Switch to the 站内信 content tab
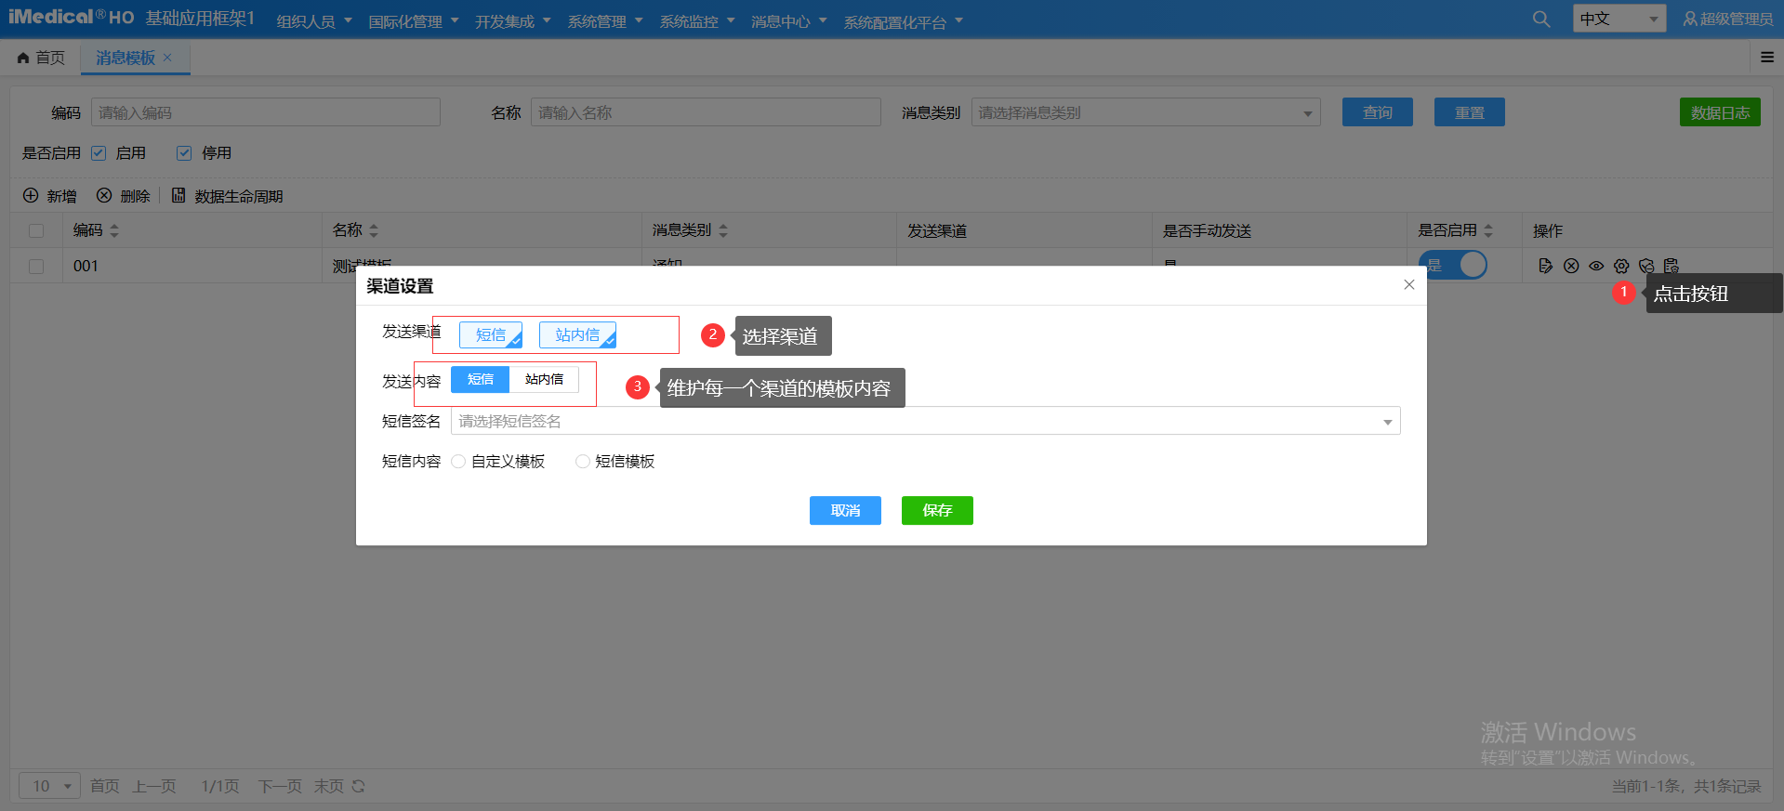The height and width of the screenshot is (811, 1784). pyautogui.click(x=544, y=380)
